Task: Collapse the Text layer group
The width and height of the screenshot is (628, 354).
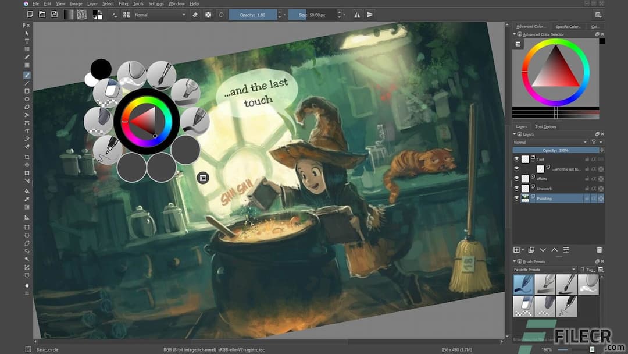Action: pos(533,161)
